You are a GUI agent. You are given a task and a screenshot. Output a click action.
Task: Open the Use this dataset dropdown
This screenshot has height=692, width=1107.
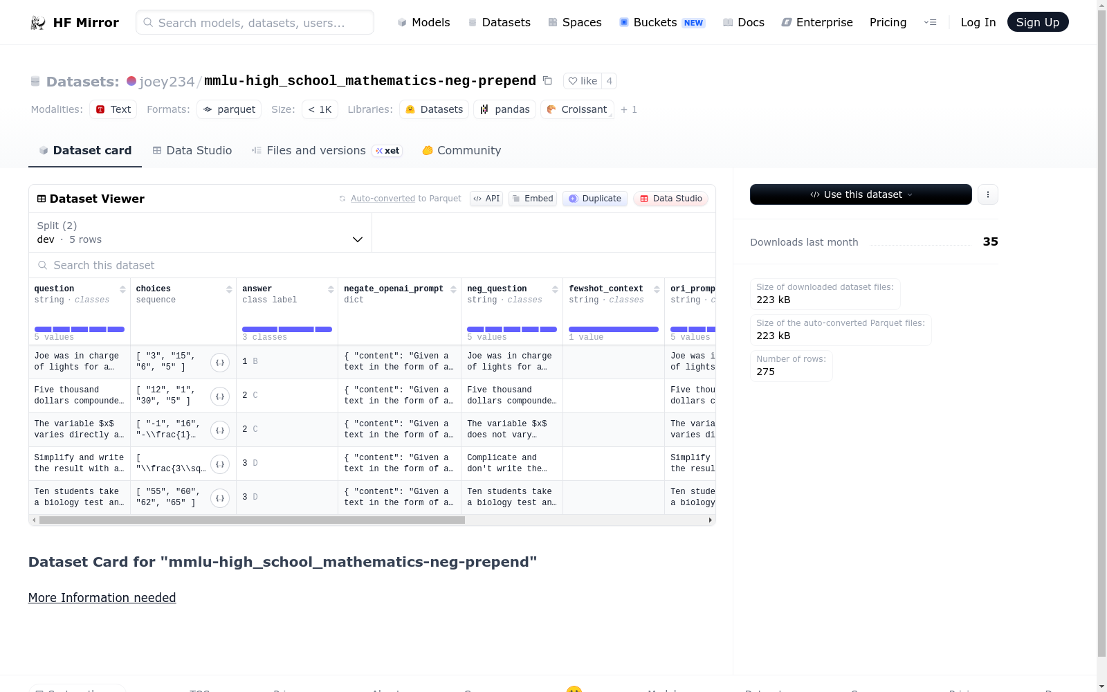861,194
